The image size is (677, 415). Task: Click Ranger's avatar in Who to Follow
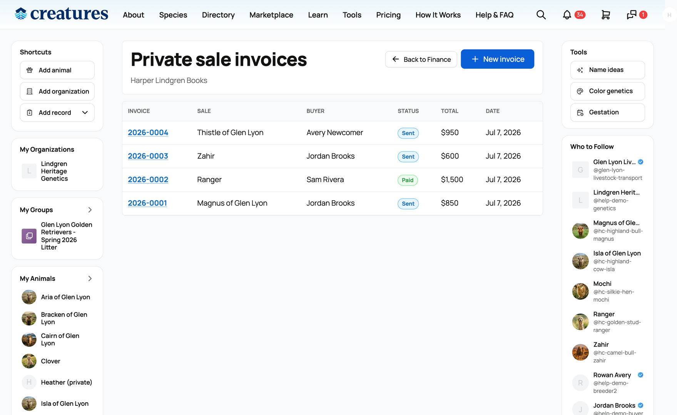pos(580,322)
